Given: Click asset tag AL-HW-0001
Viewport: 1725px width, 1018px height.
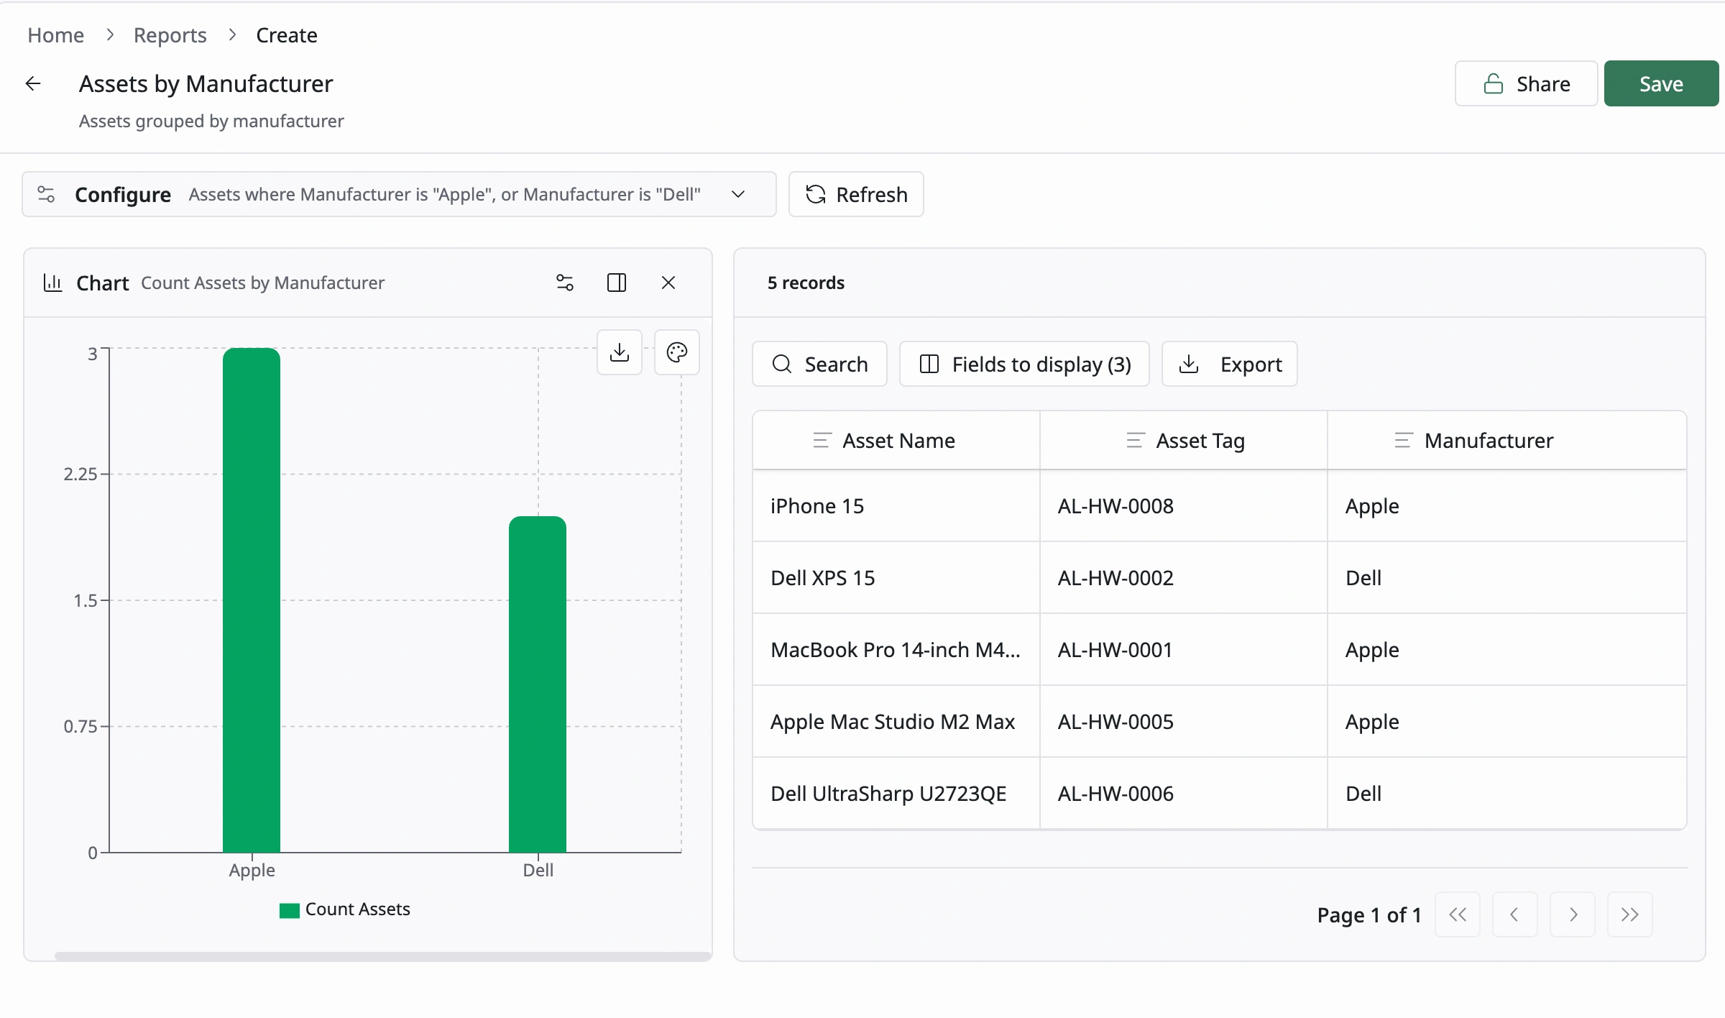Looking at the screenshot, I should tap(1115, 650).
